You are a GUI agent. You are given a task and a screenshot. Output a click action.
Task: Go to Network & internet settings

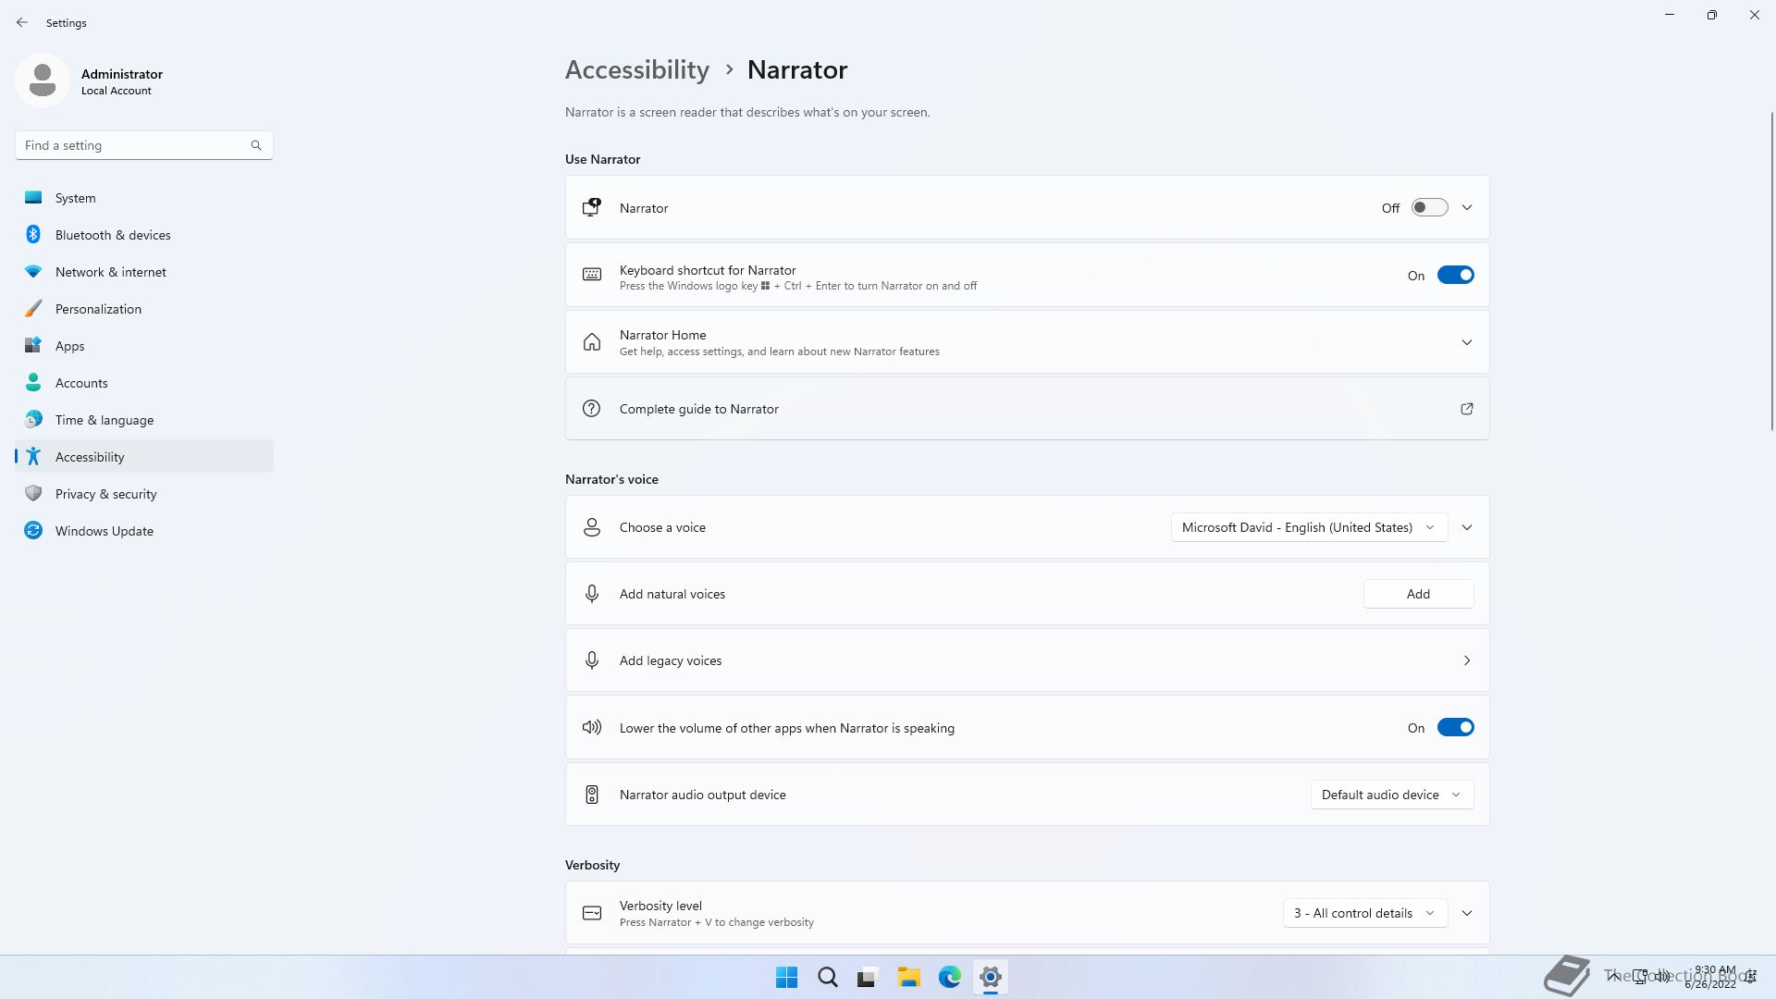click(x=144, y=272)
